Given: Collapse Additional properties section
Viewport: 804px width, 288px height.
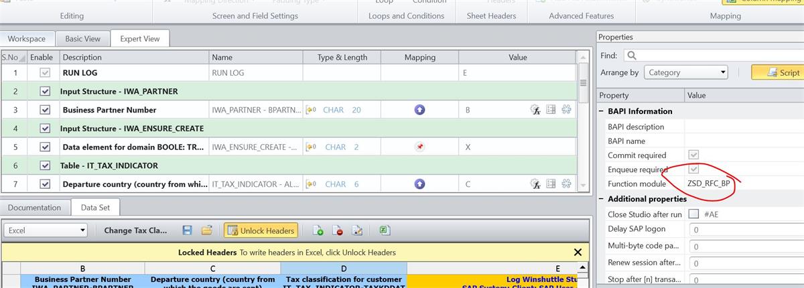Looking at the screenshot, I should coord(601,199).
